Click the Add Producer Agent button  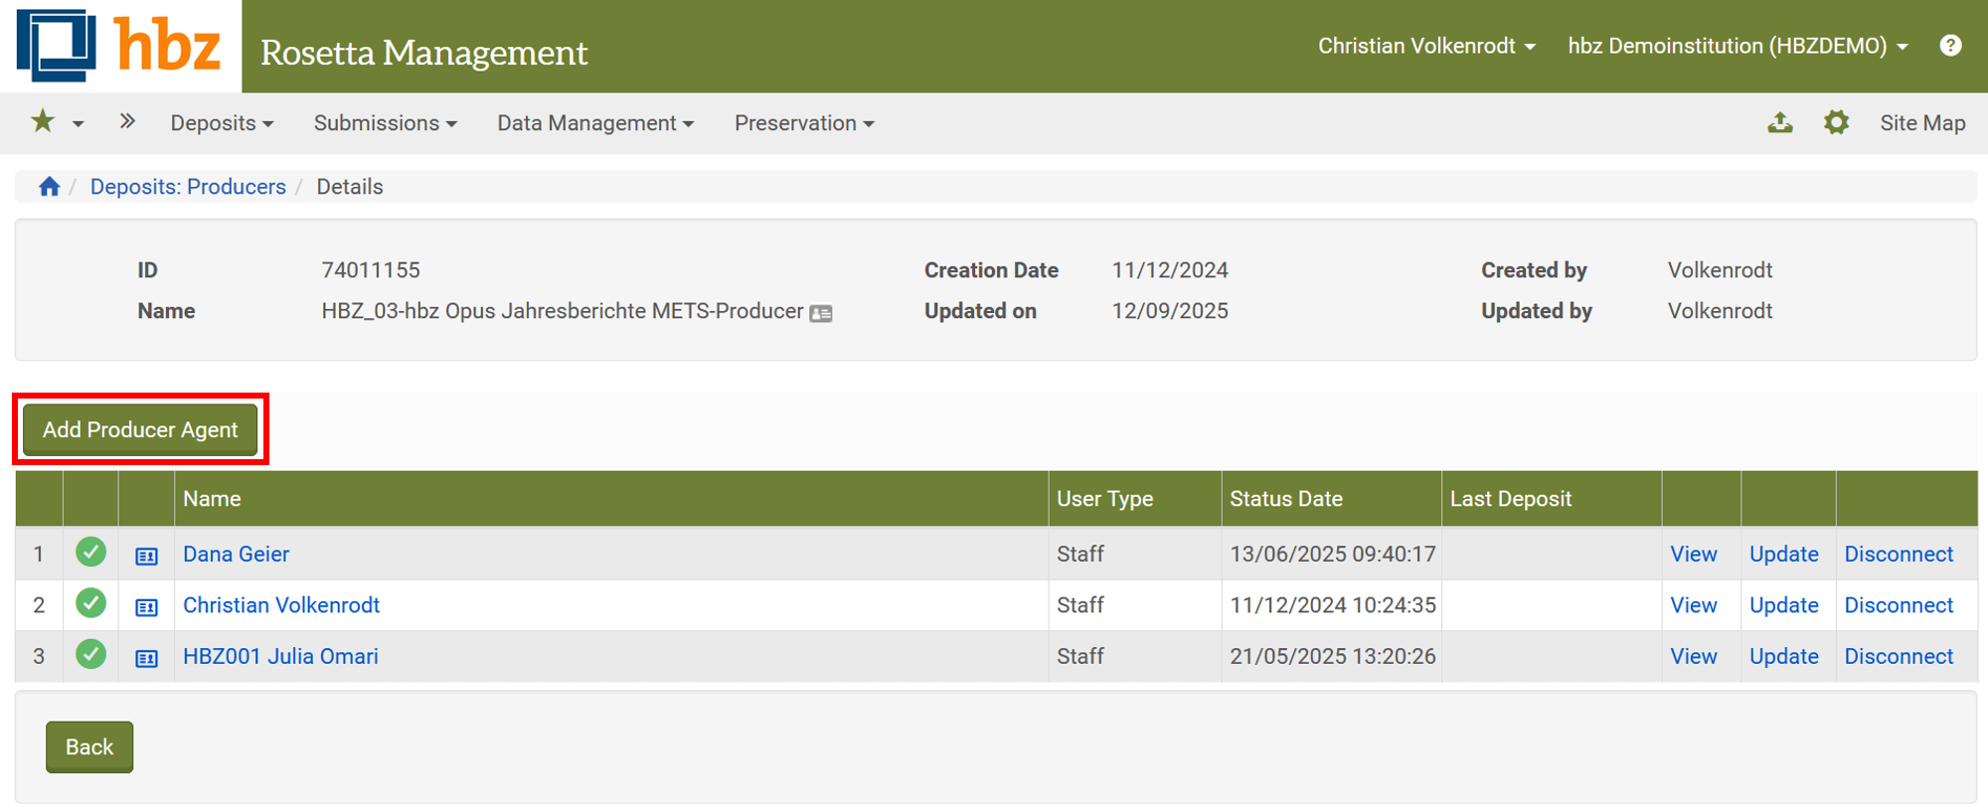[x=140, y=429]
